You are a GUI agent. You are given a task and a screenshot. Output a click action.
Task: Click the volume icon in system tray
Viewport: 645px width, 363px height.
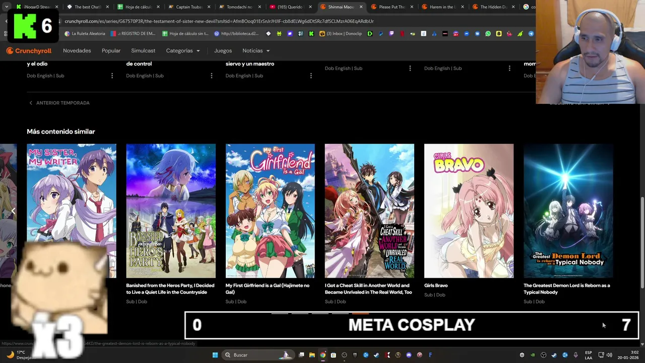609,355
